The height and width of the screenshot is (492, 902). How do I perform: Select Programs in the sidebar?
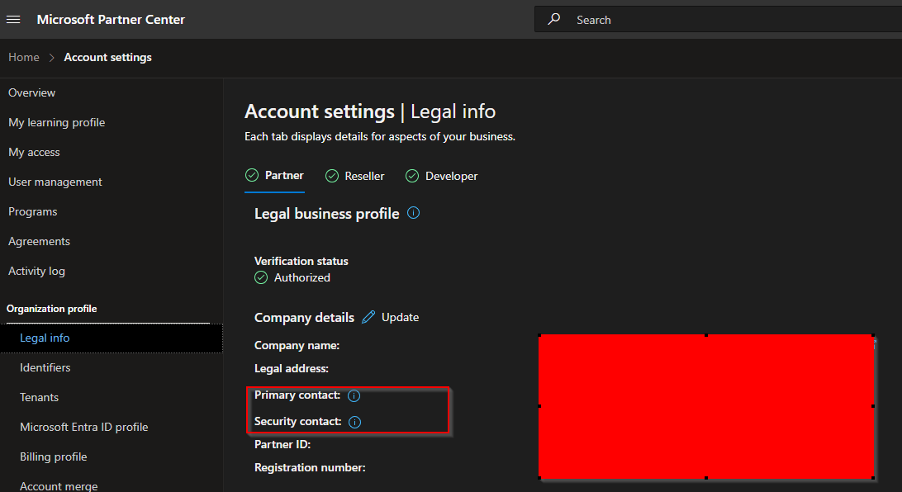[x=33, y=211]
